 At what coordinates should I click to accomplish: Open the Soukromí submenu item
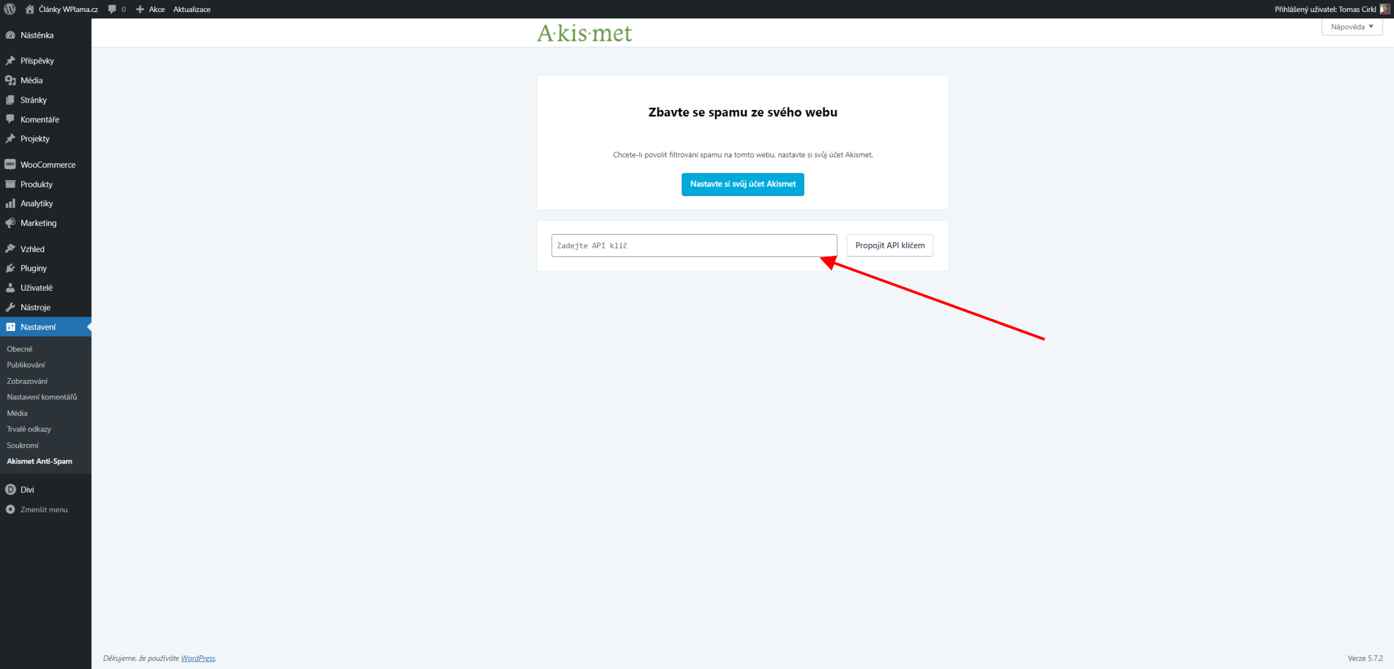click(x=22, y=445)
